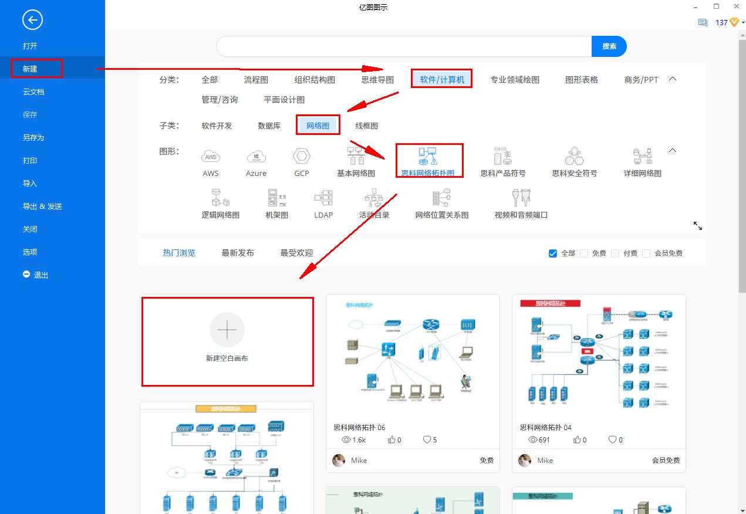This screenshot has height=514, width=746.
Task: Check the 免费 filter checkbox
Action: click(x=584, y=253)
